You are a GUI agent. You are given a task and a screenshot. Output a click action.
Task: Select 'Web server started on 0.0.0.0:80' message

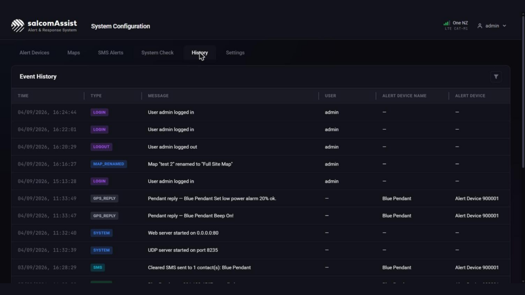183,233
